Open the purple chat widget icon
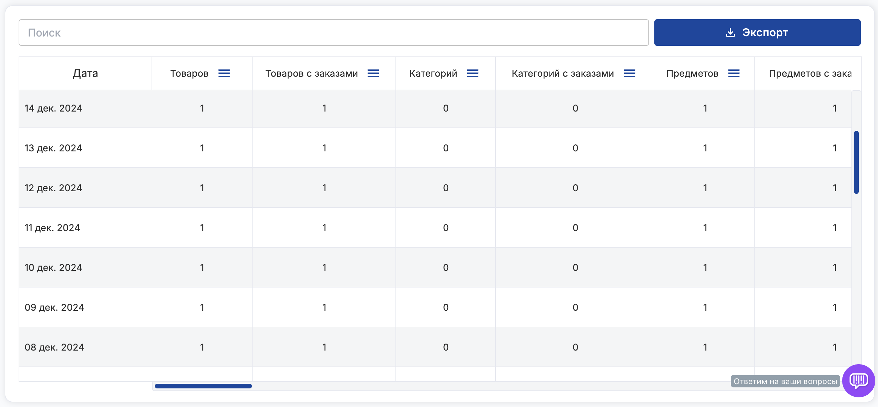This screenshot has width=878, height=407. click(x=858, y=380)
